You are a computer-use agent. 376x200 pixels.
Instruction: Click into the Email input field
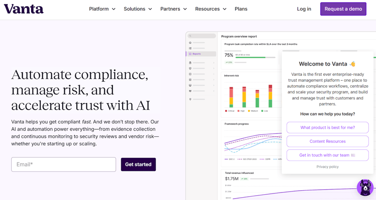63,164
